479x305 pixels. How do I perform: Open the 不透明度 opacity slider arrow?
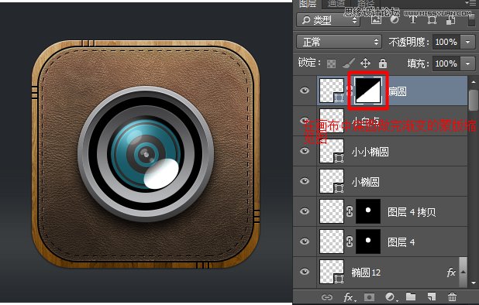point(467,42)
